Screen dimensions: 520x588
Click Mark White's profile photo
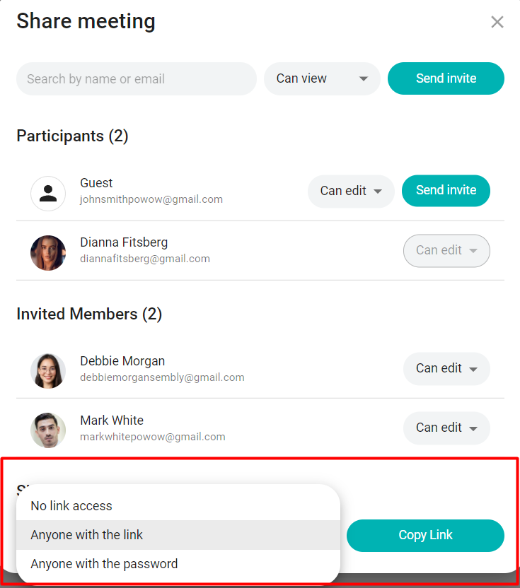point(48,430)
